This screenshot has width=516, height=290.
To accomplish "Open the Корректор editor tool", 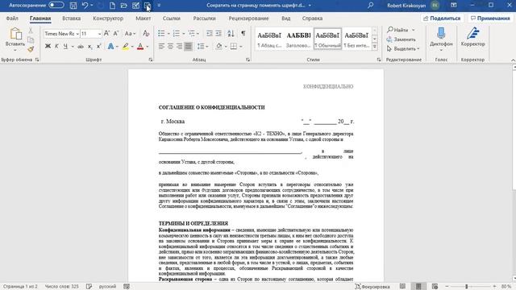I will tap(472, 37).
